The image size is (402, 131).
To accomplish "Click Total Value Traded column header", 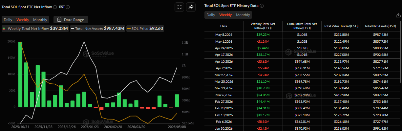I will click(x=341, y=26).
